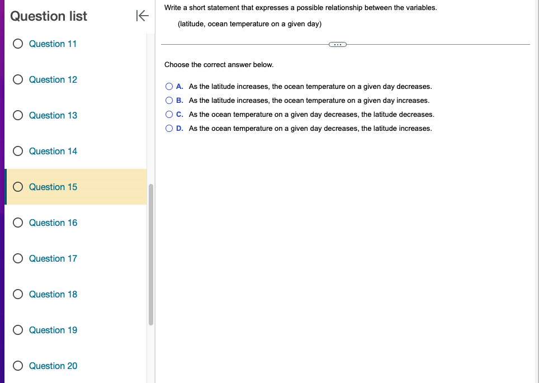The image size is (539, 383).
Task: Open Question 16
Action: pos(53,223)
